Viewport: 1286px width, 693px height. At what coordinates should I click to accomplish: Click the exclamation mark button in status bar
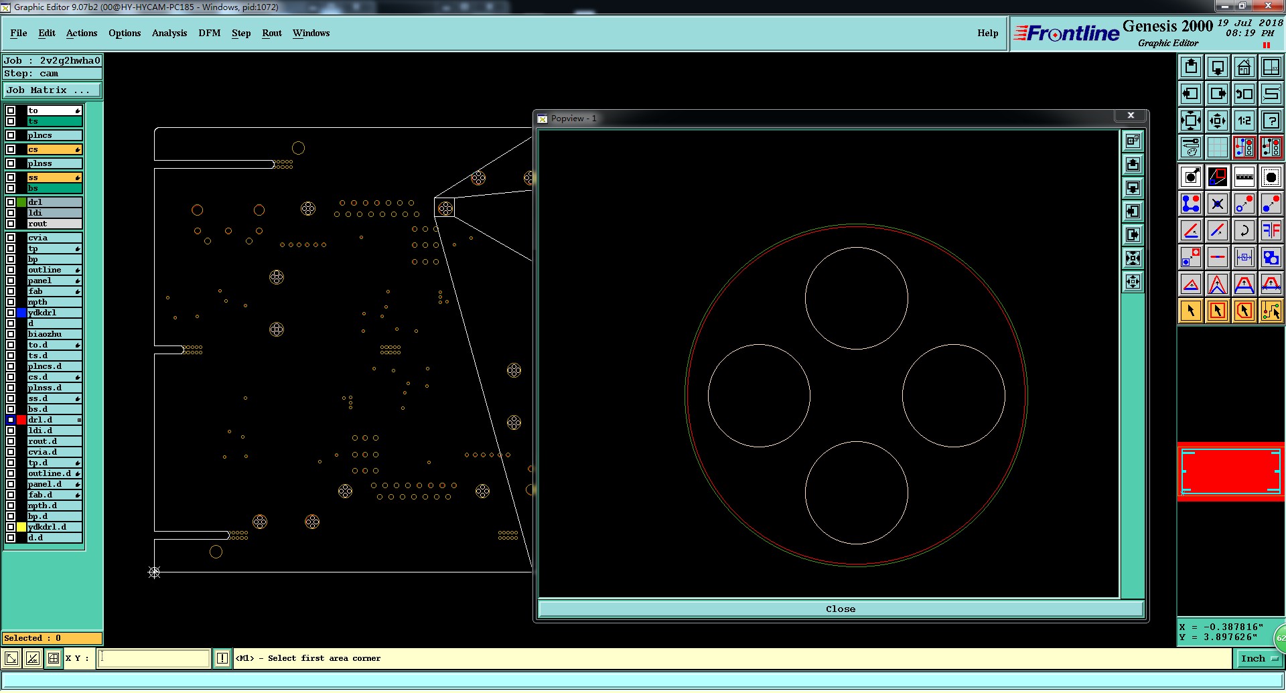[x=222, y=658]
